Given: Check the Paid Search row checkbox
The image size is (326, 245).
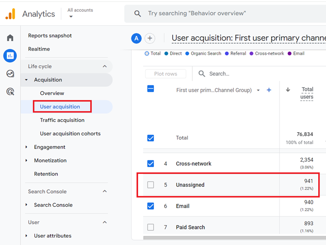Looking at the screenshot, I should 150,227.
